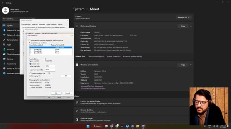Screen dimensions: 231x129
Task: Click the Remote desktop icon
Action: pyautogui.click(x=77, y=111)
